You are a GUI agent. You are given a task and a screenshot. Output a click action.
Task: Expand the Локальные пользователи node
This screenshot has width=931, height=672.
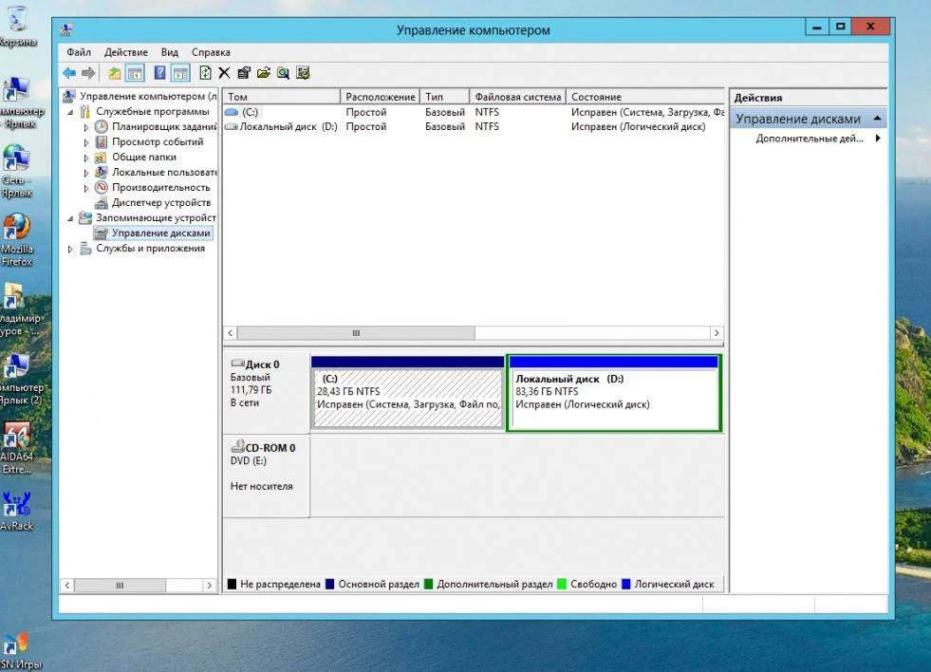point(86,173)
